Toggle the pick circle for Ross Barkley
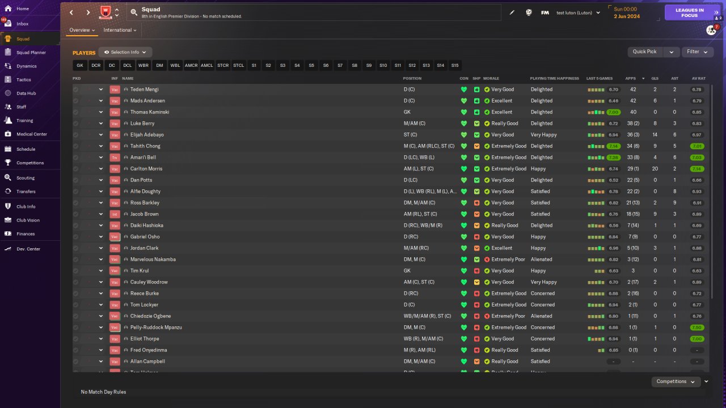 pos(76,203)
